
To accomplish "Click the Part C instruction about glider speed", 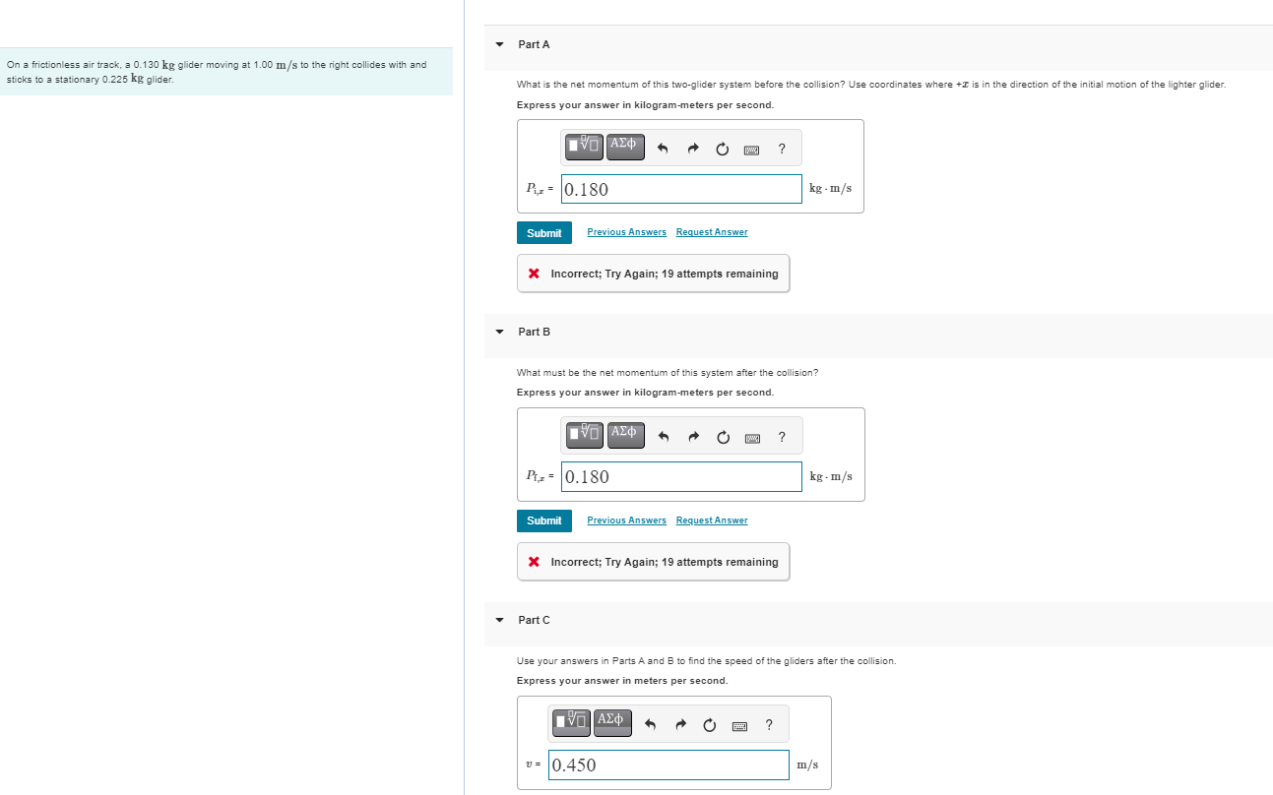I will click(x=706, y=660).
